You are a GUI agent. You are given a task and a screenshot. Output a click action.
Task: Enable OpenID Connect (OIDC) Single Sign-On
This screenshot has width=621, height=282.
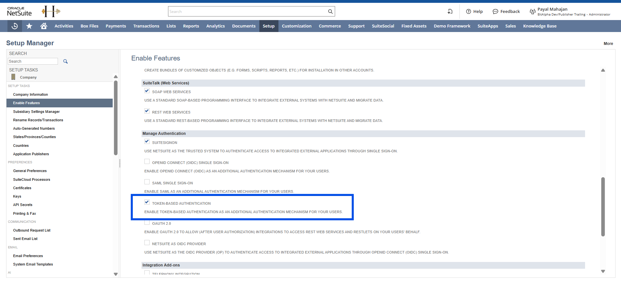pyautogui.click(x=147, y=162)
